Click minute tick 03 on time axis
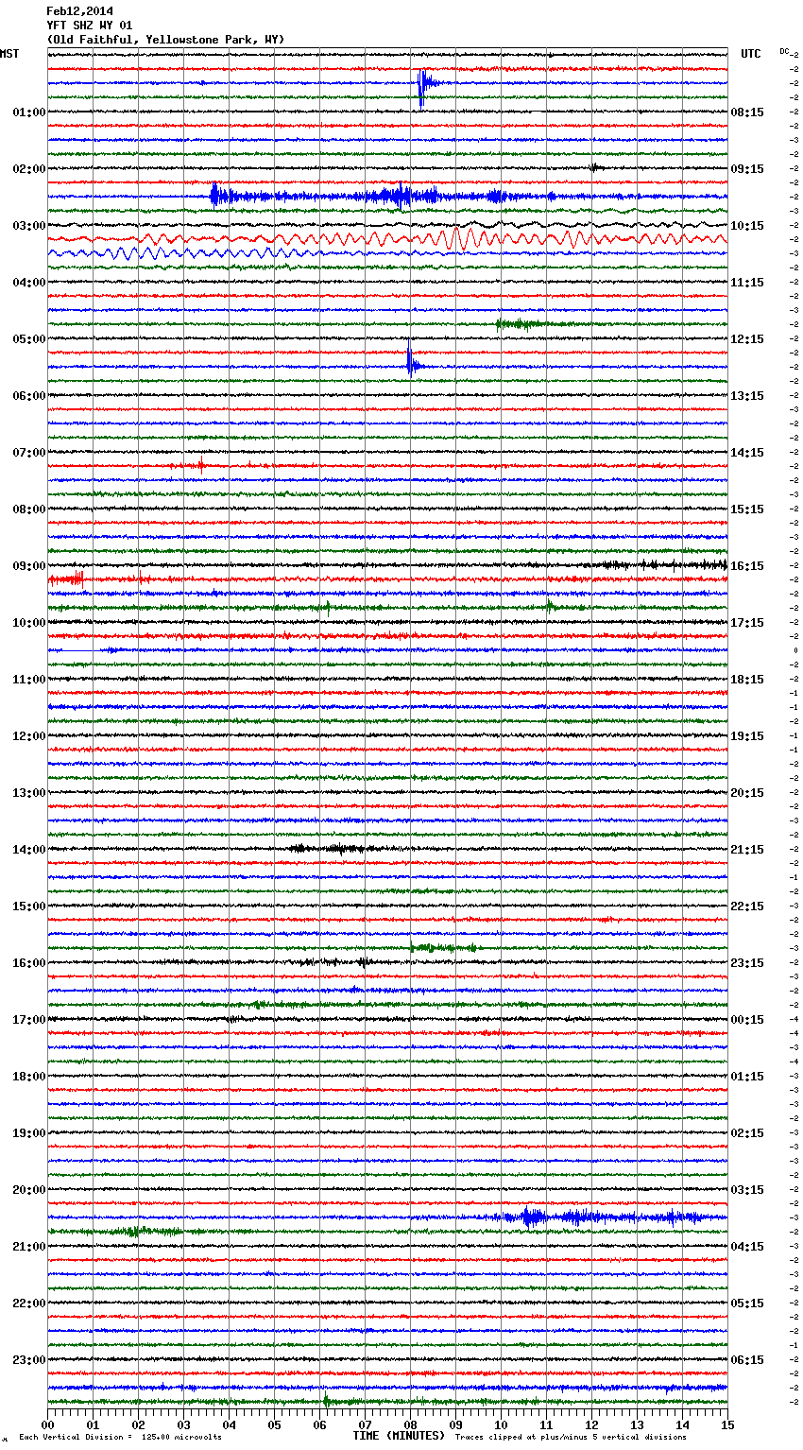The height and width of the screenshot is (1450, 803). [183, 1424]
